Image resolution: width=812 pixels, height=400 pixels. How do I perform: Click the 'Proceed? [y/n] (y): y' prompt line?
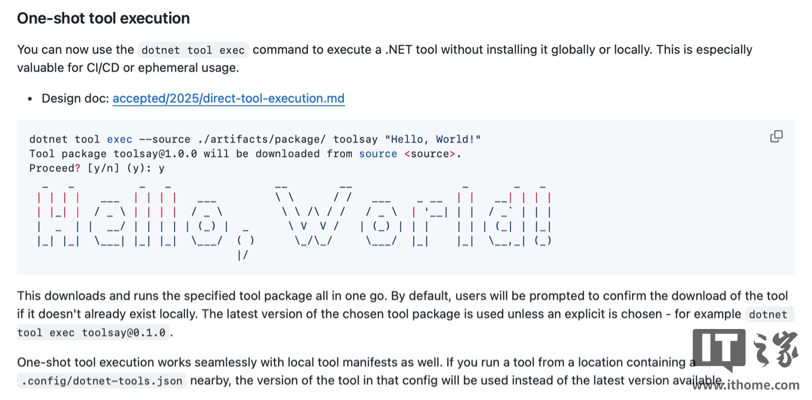(97, 168)
